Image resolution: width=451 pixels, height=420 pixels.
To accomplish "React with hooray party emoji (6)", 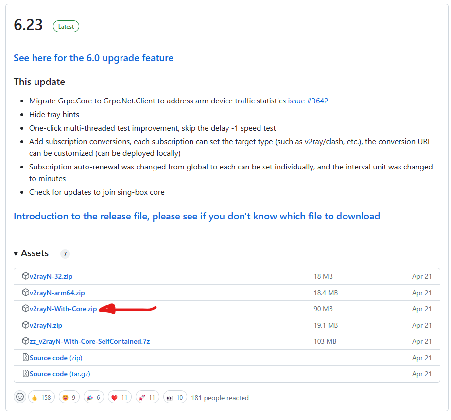I will [94, 397].
